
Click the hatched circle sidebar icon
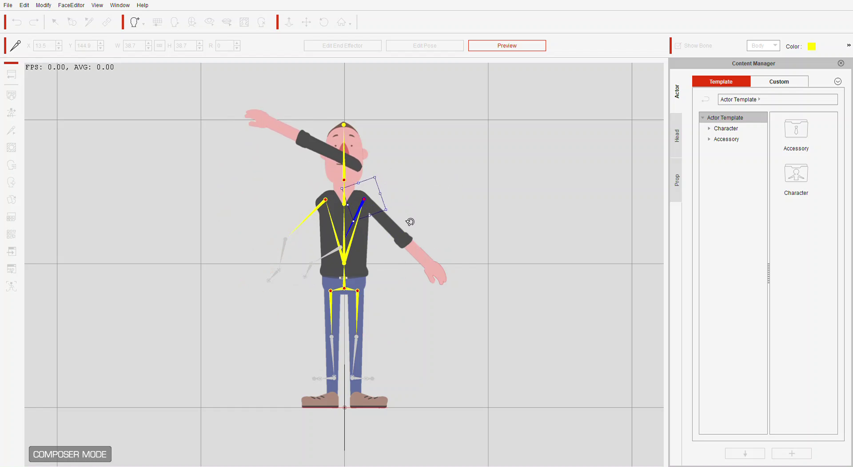click(x=12, y=147)
